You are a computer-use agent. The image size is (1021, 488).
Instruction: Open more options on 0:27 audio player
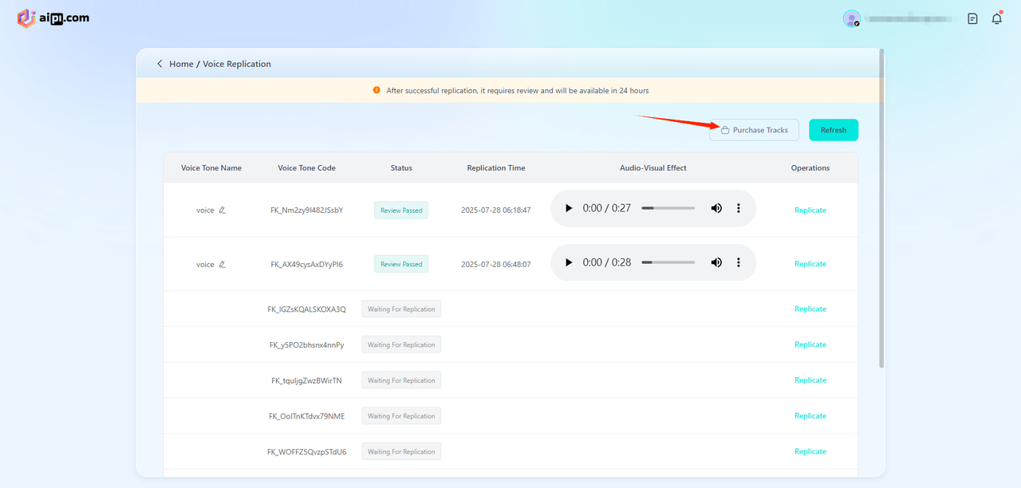(x=739, y=208)
